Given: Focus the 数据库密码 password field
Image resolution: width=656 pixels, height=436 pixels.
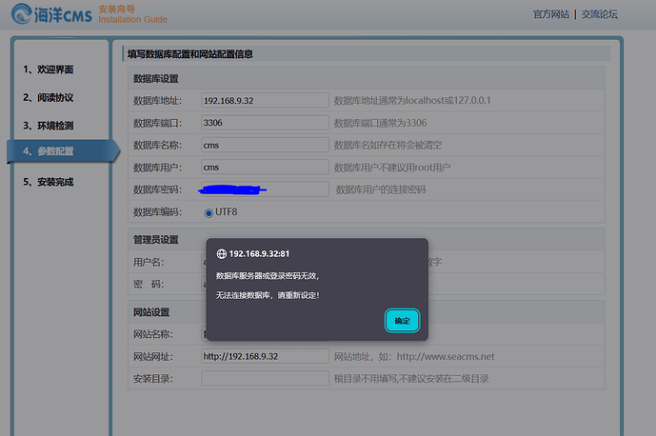Looking at the screenshot, I should (265, 188).
